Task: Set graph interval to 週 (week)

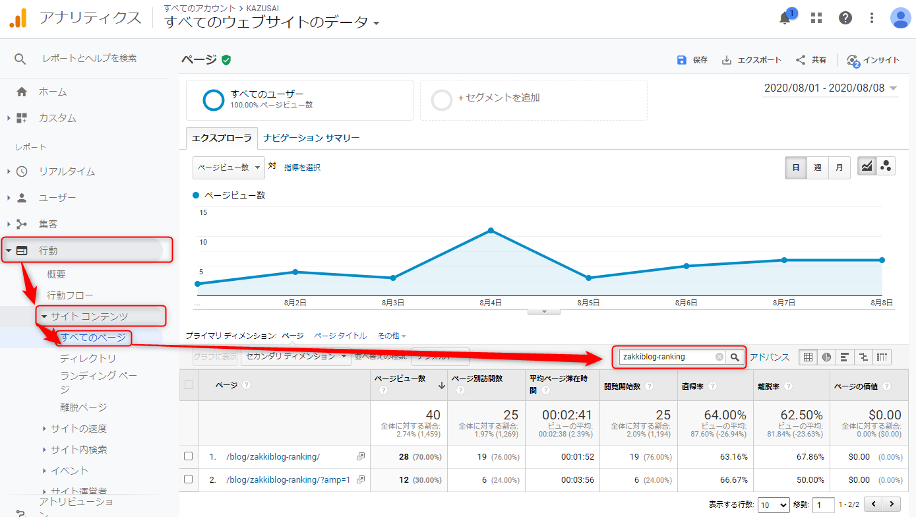Action: [x=818, y=167]
